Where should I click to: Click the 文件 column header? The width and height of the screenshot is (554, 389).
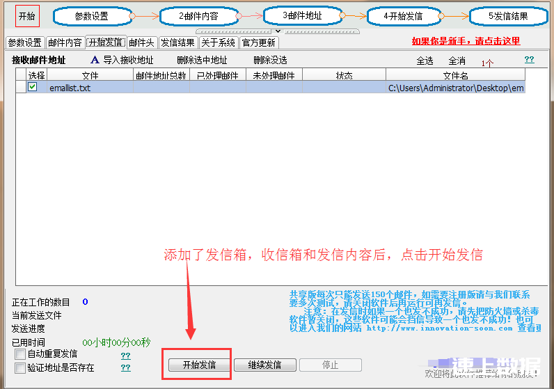90,75
